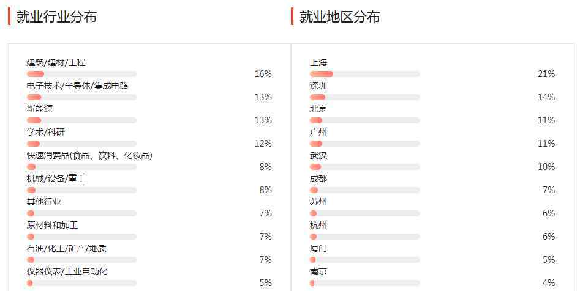Click the 机械/设备/重工 progress bar
This screenshot has height=291, width=580.
81,190
